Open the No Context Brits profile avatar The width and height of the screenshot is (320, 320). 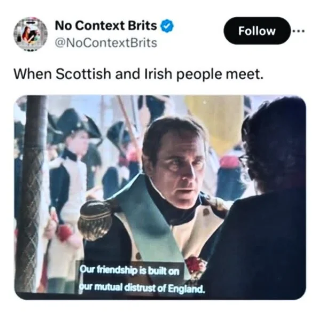[x=30, y=34]
